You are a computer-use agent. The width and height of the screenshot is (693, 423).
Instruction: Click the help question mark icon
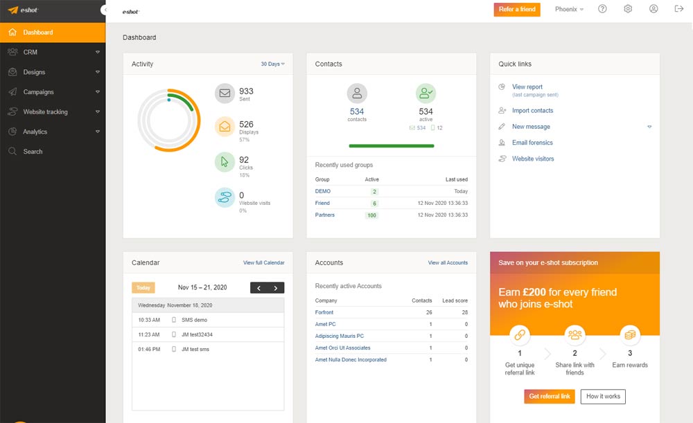pyautogui.click(x=602, y=9)
